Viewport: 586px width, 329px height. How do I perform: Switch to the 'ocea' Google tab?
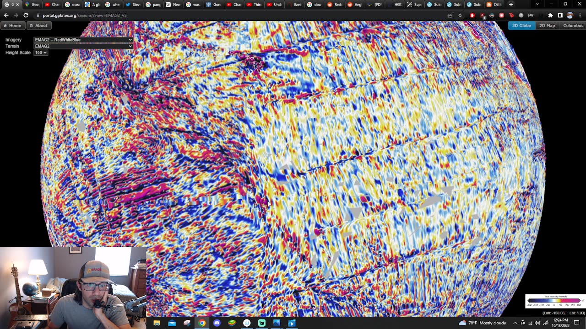coord(72,5)
